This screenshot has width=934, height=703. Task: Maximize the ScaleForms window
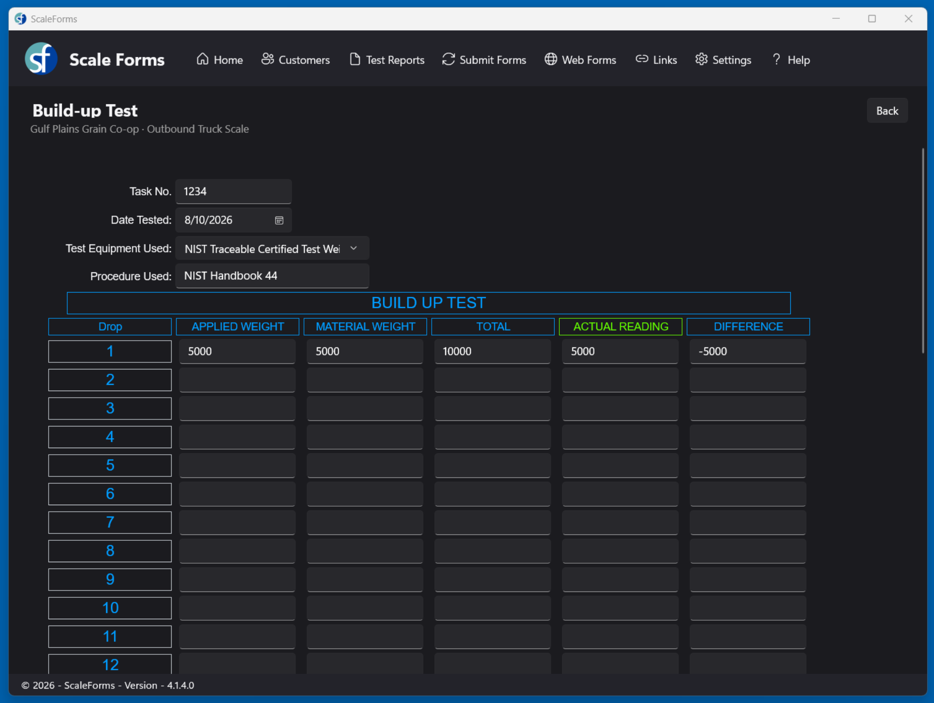point(872,19)
